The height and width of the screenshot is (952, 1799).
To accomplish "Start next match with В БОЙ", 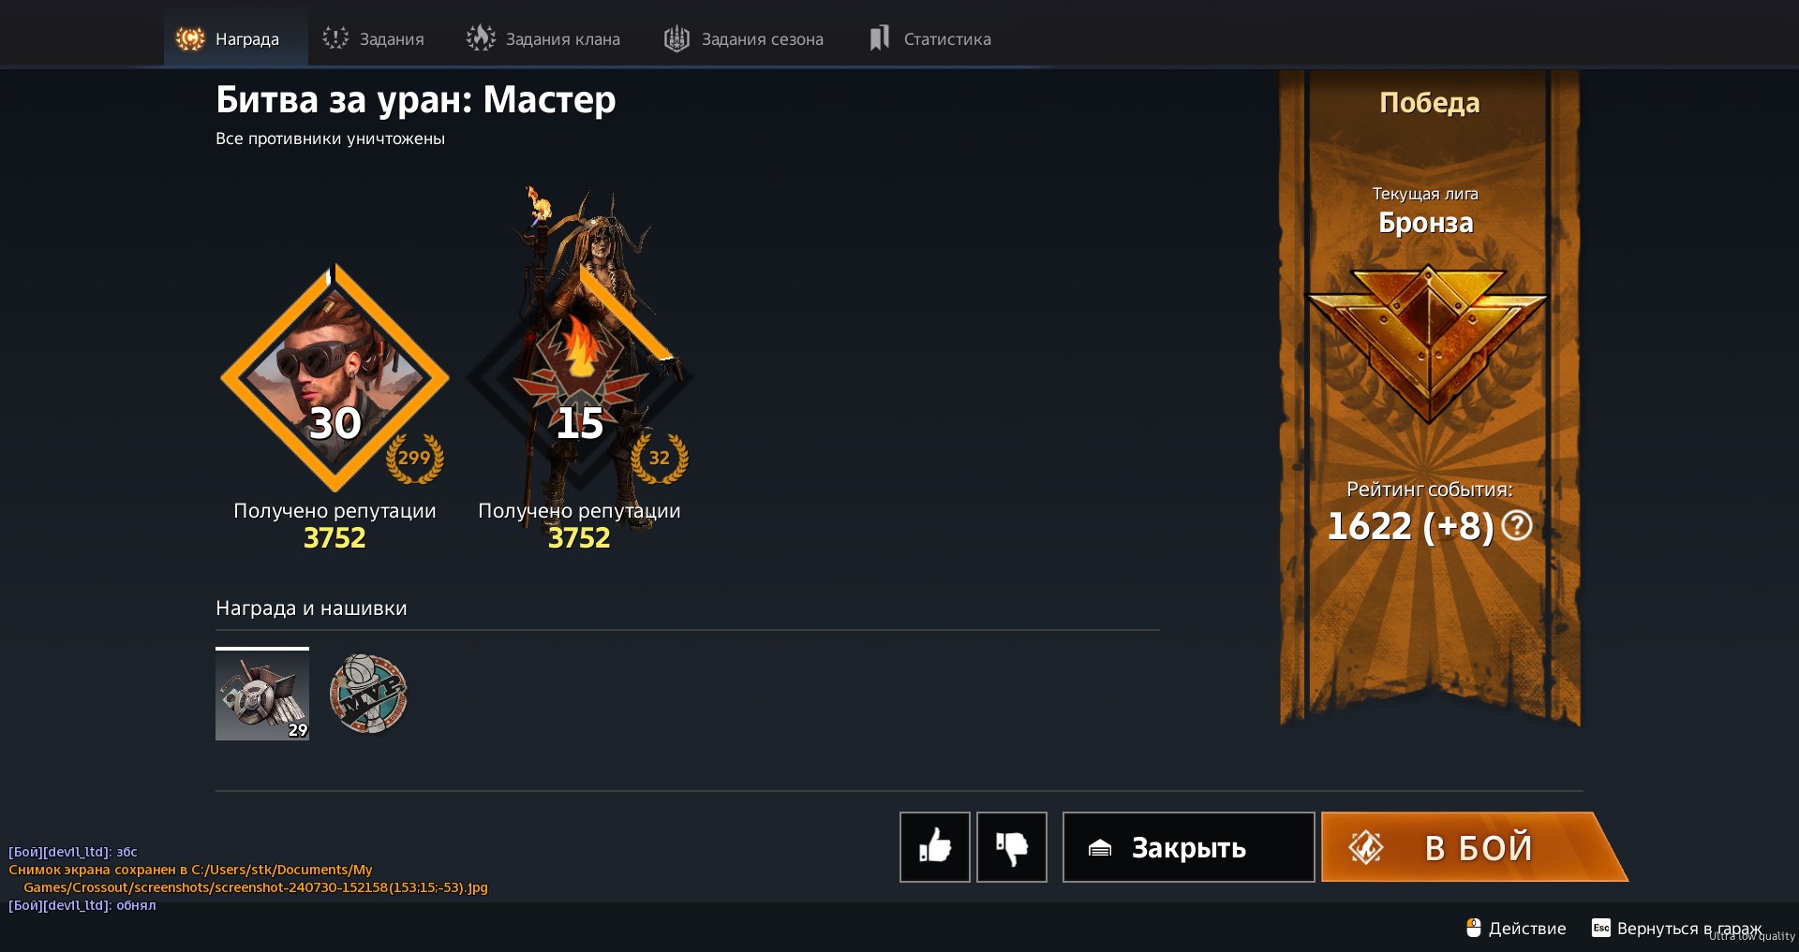I will click(1474, 847).
